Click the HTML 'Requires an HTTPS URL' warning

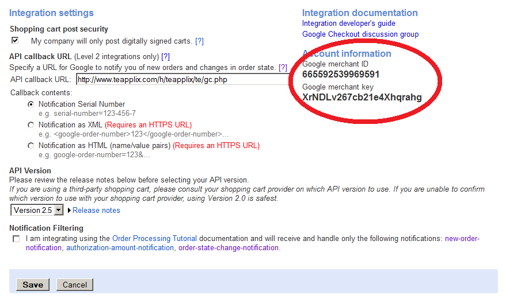[x=216, y=146]
